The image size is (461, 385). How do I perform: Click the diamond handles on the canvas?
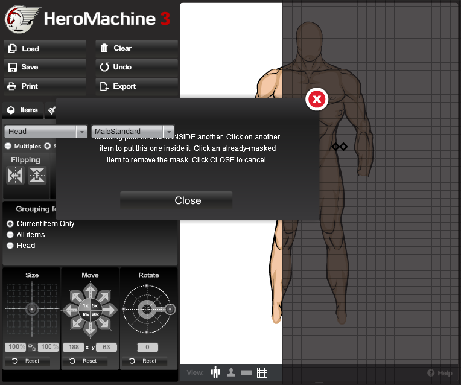[340, 147]
